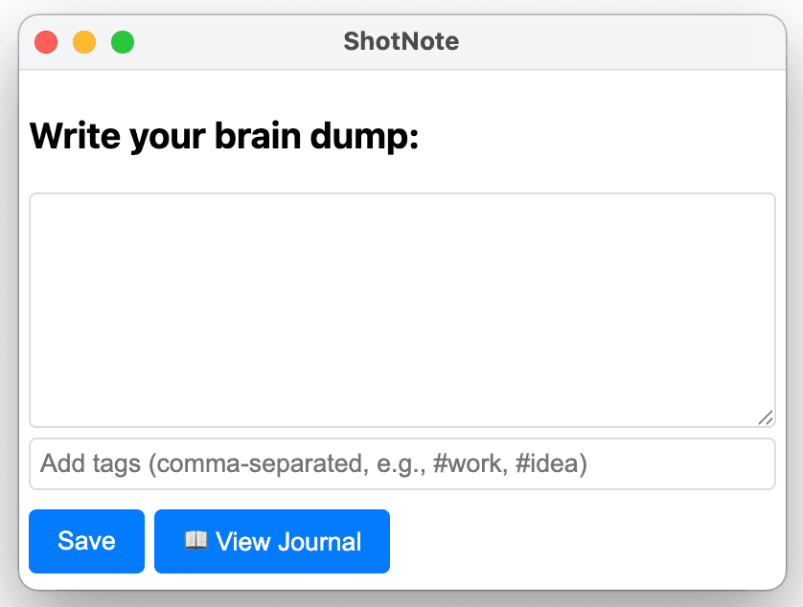Screen dimensions: 803x607
Task: Open the journal via View Journal button
Action: point(272,541)
